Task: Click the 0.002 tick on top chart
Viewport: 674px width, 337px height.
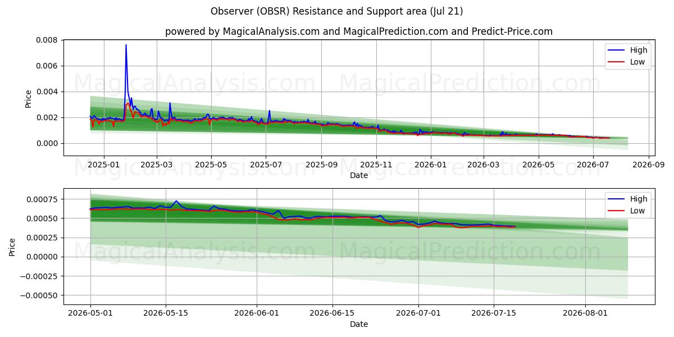Action: coord(48,117)
